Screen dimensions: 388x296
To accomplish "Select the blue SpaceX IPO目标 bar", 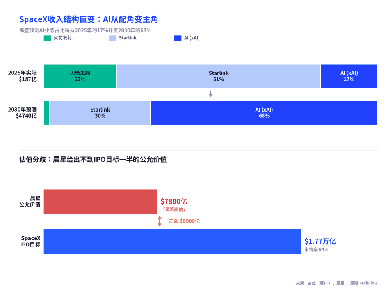I will pyautogui.click(x=172, y=242).
